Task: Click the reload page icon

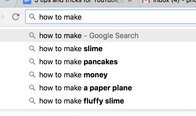Action: [x=16, y=17]
